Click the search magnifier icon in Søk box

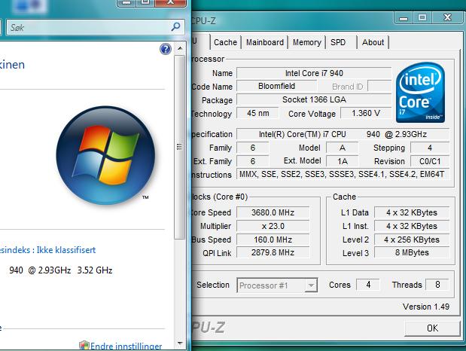point(175,27)
